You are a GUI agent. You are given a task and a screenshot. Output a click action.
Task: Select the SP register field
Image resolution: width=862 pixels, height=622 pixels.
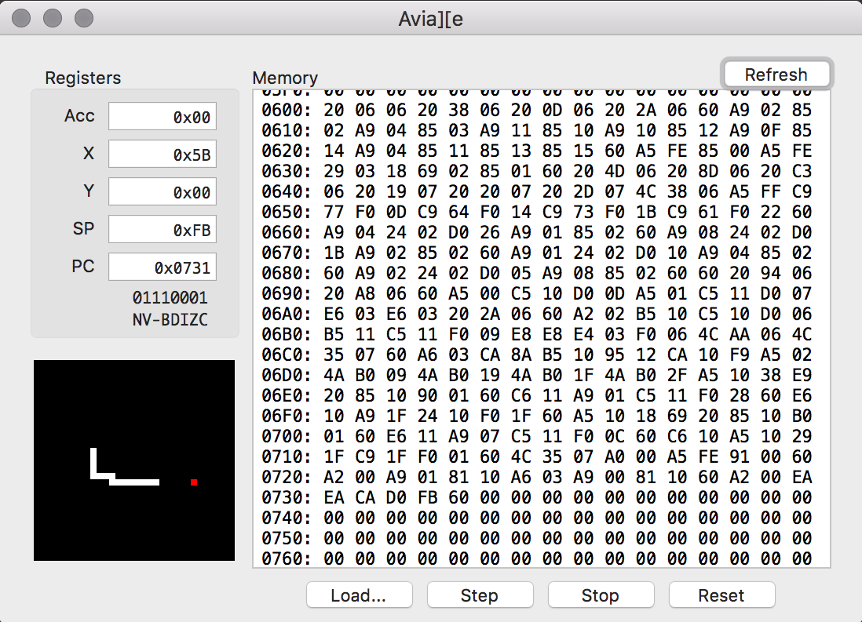coord(163,229)
